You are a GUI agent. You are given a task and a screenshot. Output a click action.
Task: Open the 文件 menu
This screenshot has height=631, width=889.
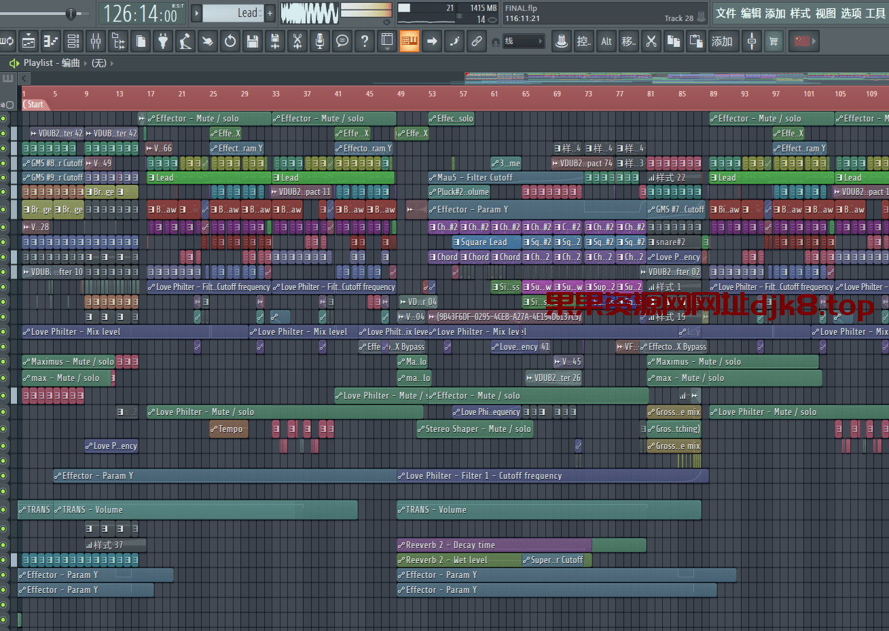[x=726, y=13]
